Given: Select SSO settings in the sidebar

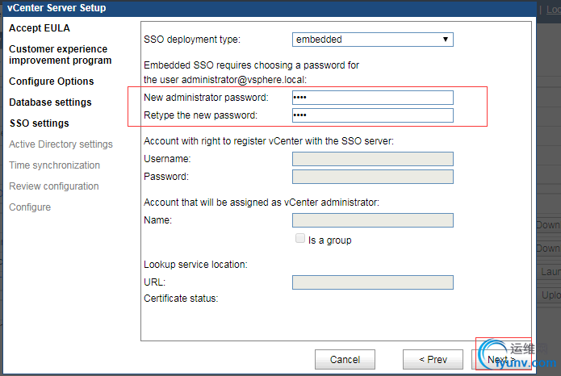Looking at the screenshot, I should click(x=39, y=123).
